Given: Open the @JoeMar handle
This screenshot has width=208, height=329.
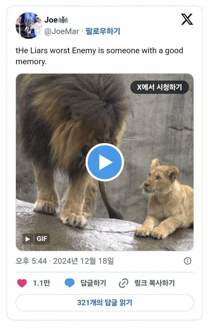Looking at the screenshot, I should (x=62, y=32).
